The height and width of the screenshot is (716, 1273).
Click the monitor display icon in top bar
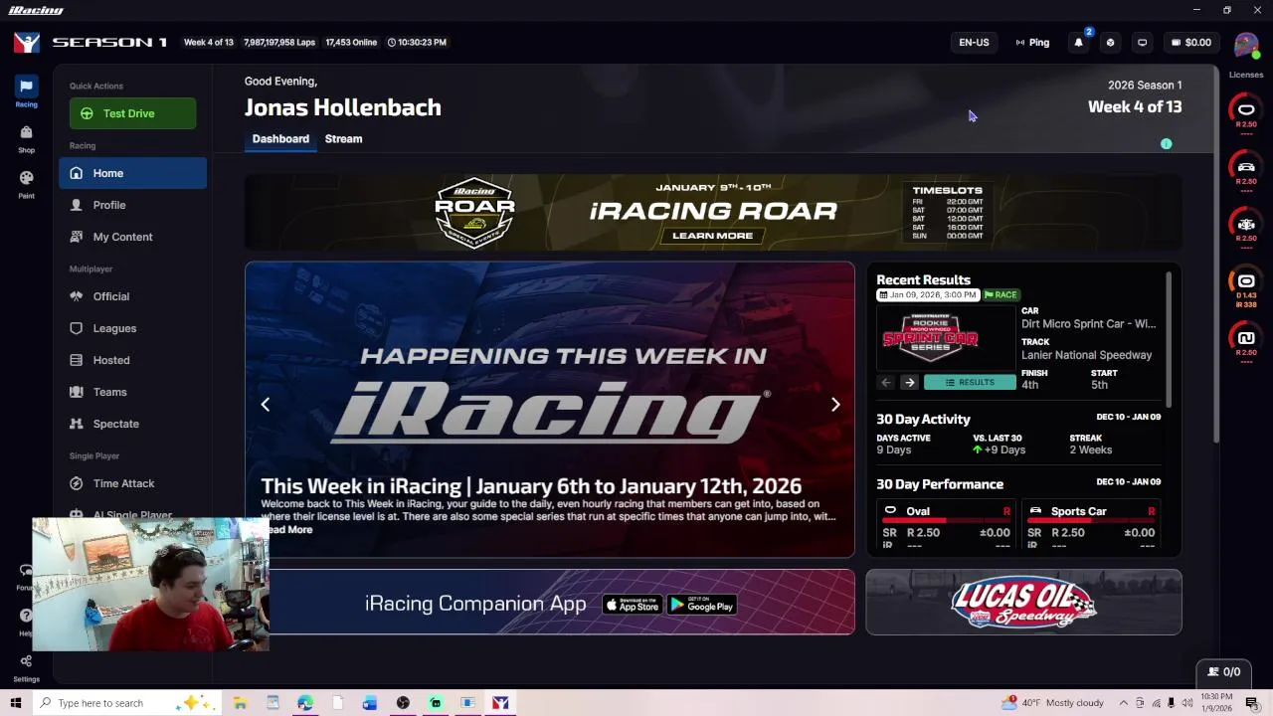click(1142, 42)
